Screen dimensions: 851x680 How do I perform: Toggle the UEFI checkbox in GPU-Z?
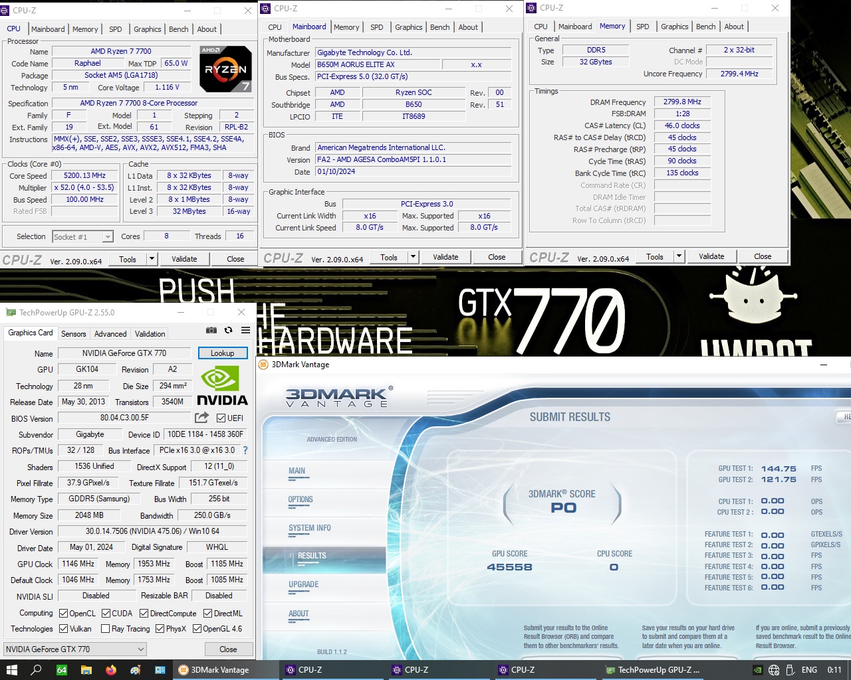[x=221, y=418]
